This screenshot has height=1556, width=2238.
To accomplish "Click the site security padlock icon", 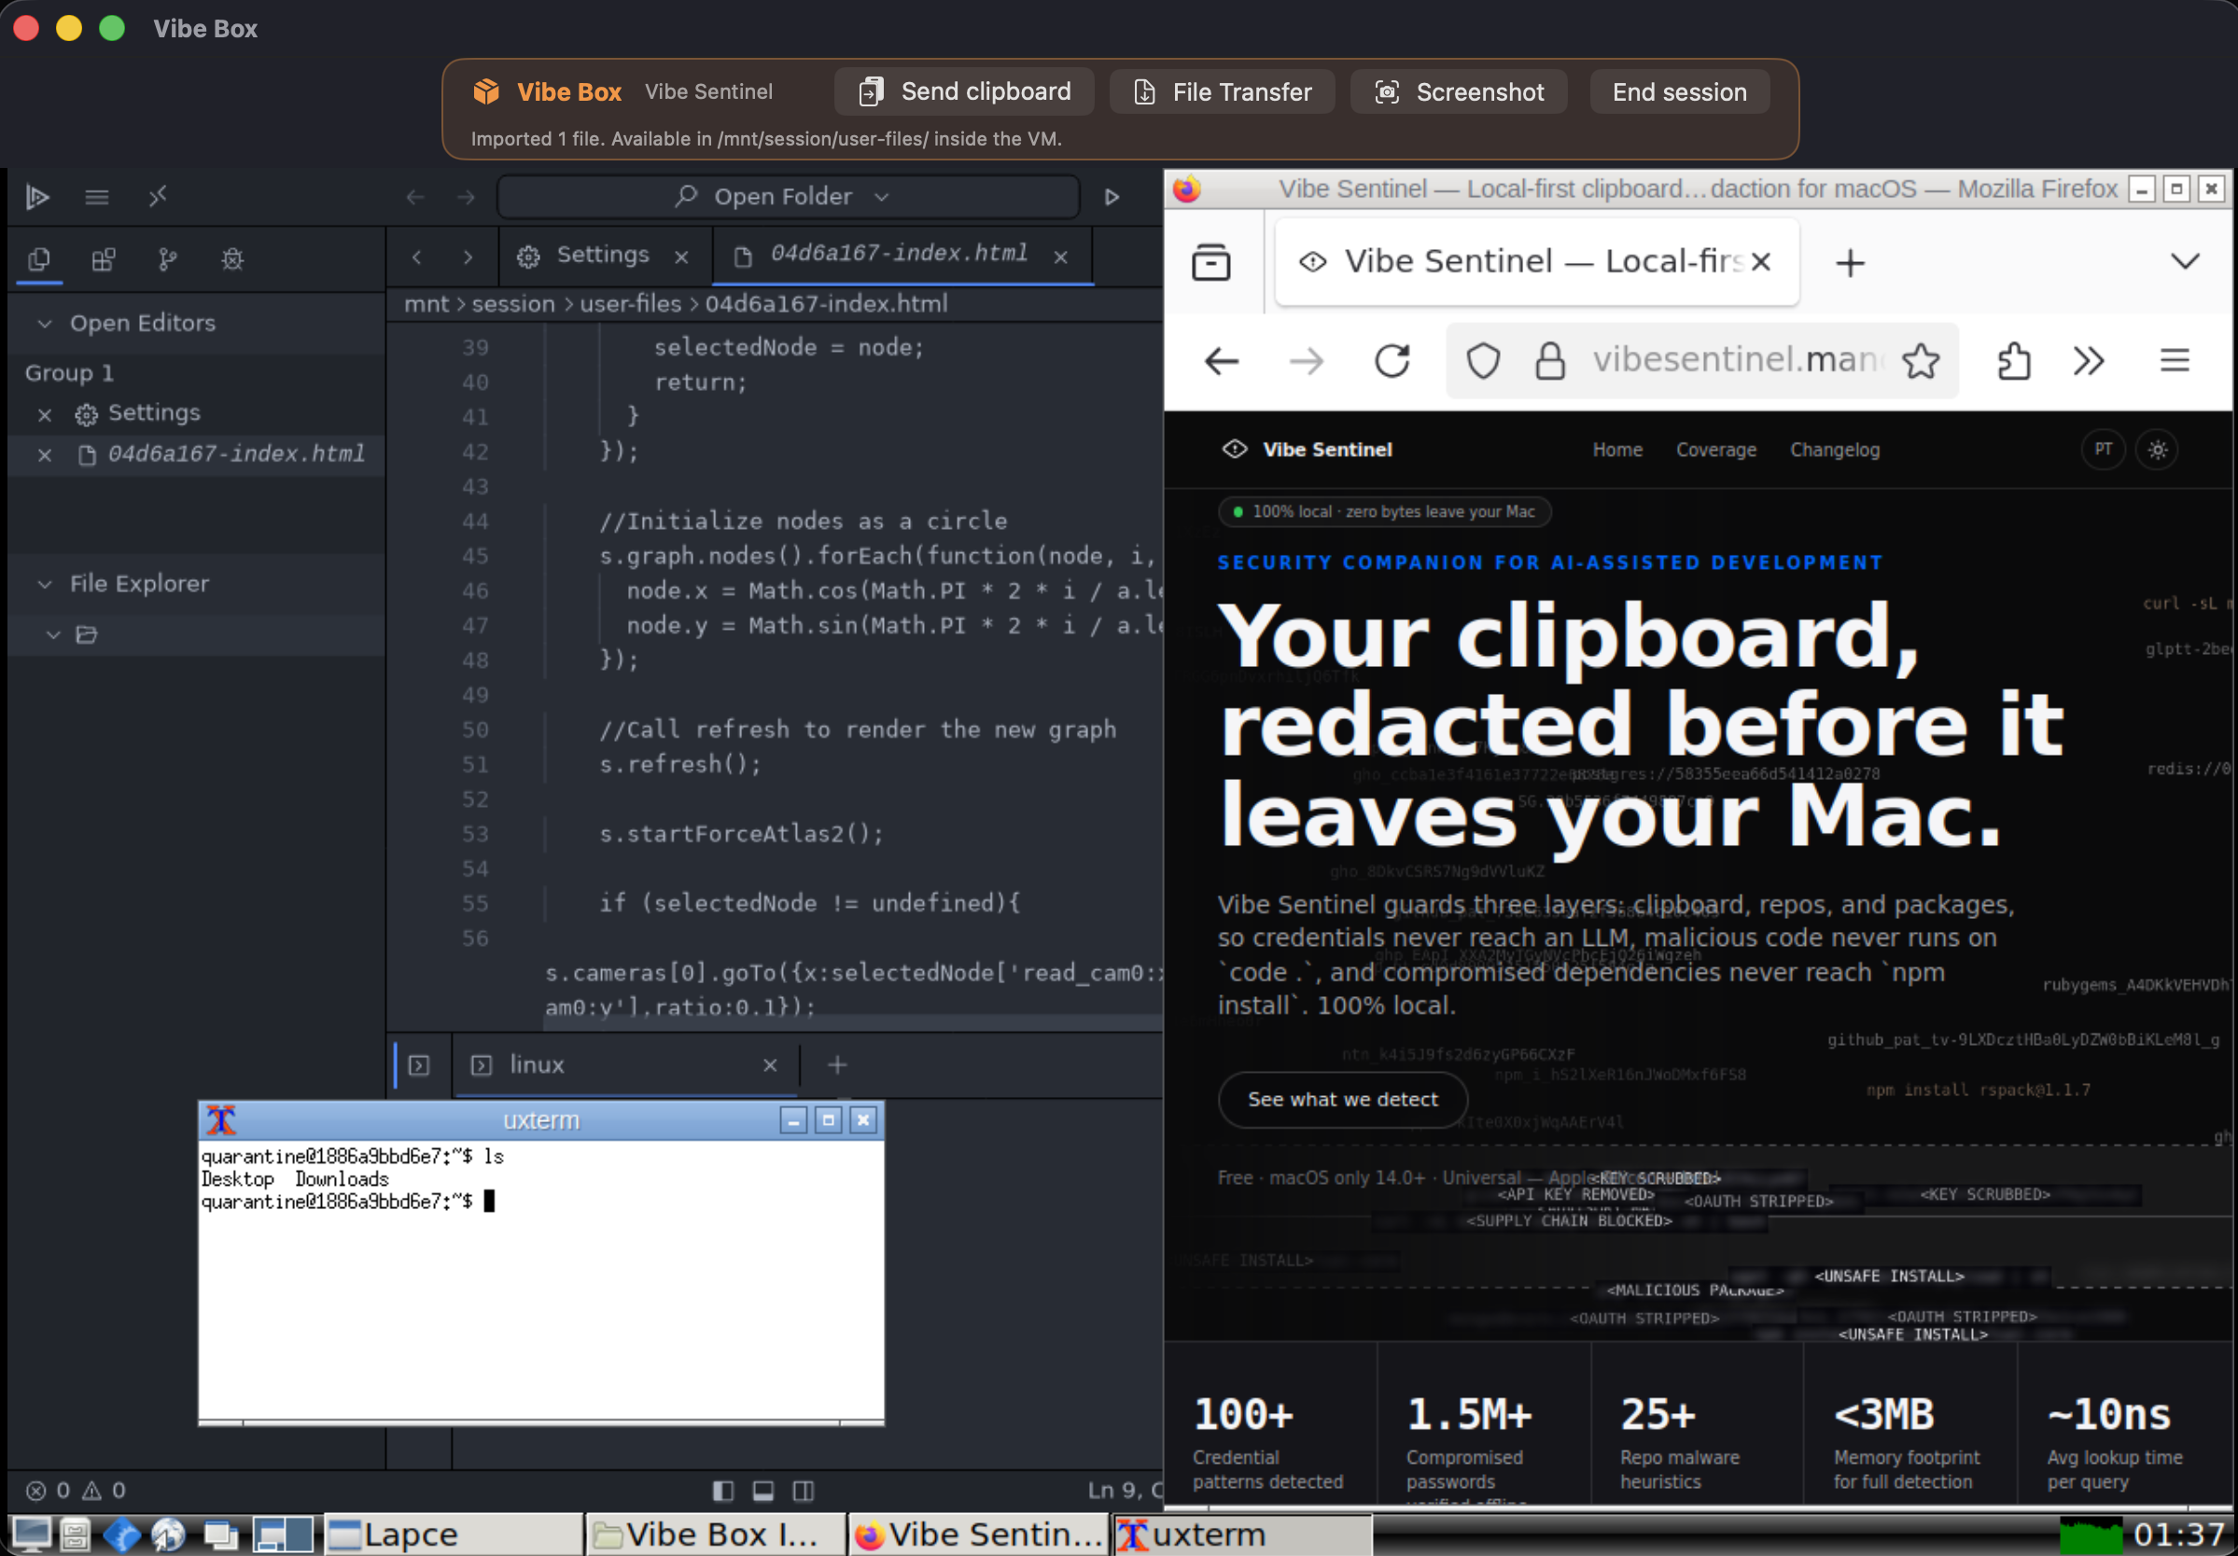I will coord(1550,361).
